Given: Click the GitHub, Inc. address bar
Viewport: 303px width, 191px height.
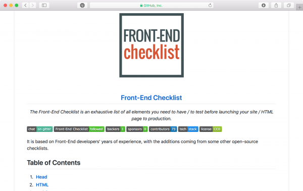Looking at the screenshot, I should [151, 6].
